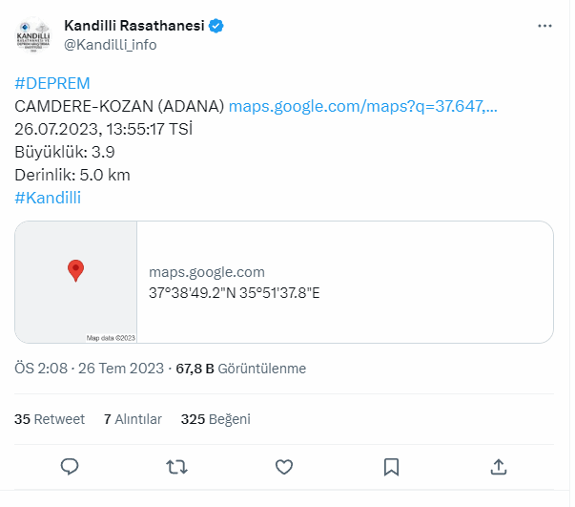Viewport: 575px width, 507px height.
Task: Click the Kandilli Rasathanesi display name
Action: 134,26
